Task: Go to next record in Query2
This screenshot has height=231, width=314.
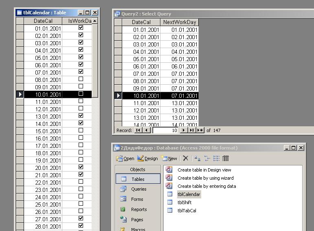Action: coord(184,130)
